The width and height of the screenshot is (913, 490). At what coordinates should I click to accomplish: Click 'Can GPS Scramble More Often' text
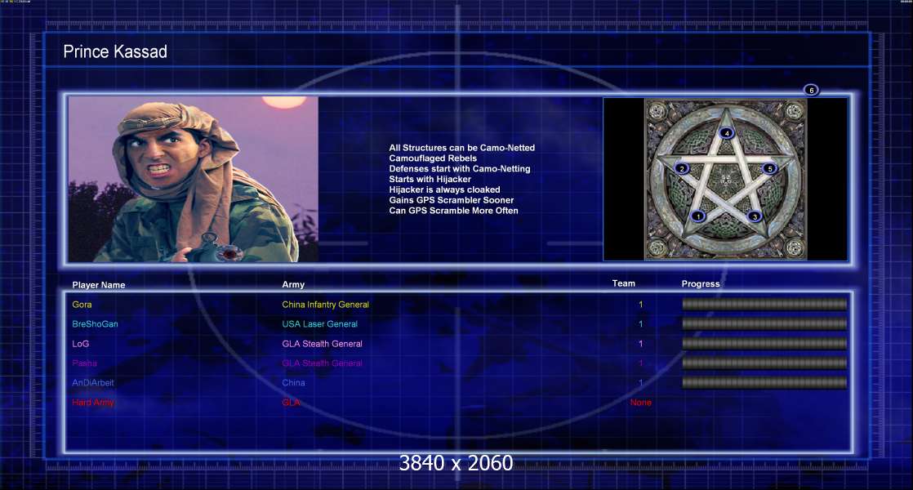pos(453,211)
